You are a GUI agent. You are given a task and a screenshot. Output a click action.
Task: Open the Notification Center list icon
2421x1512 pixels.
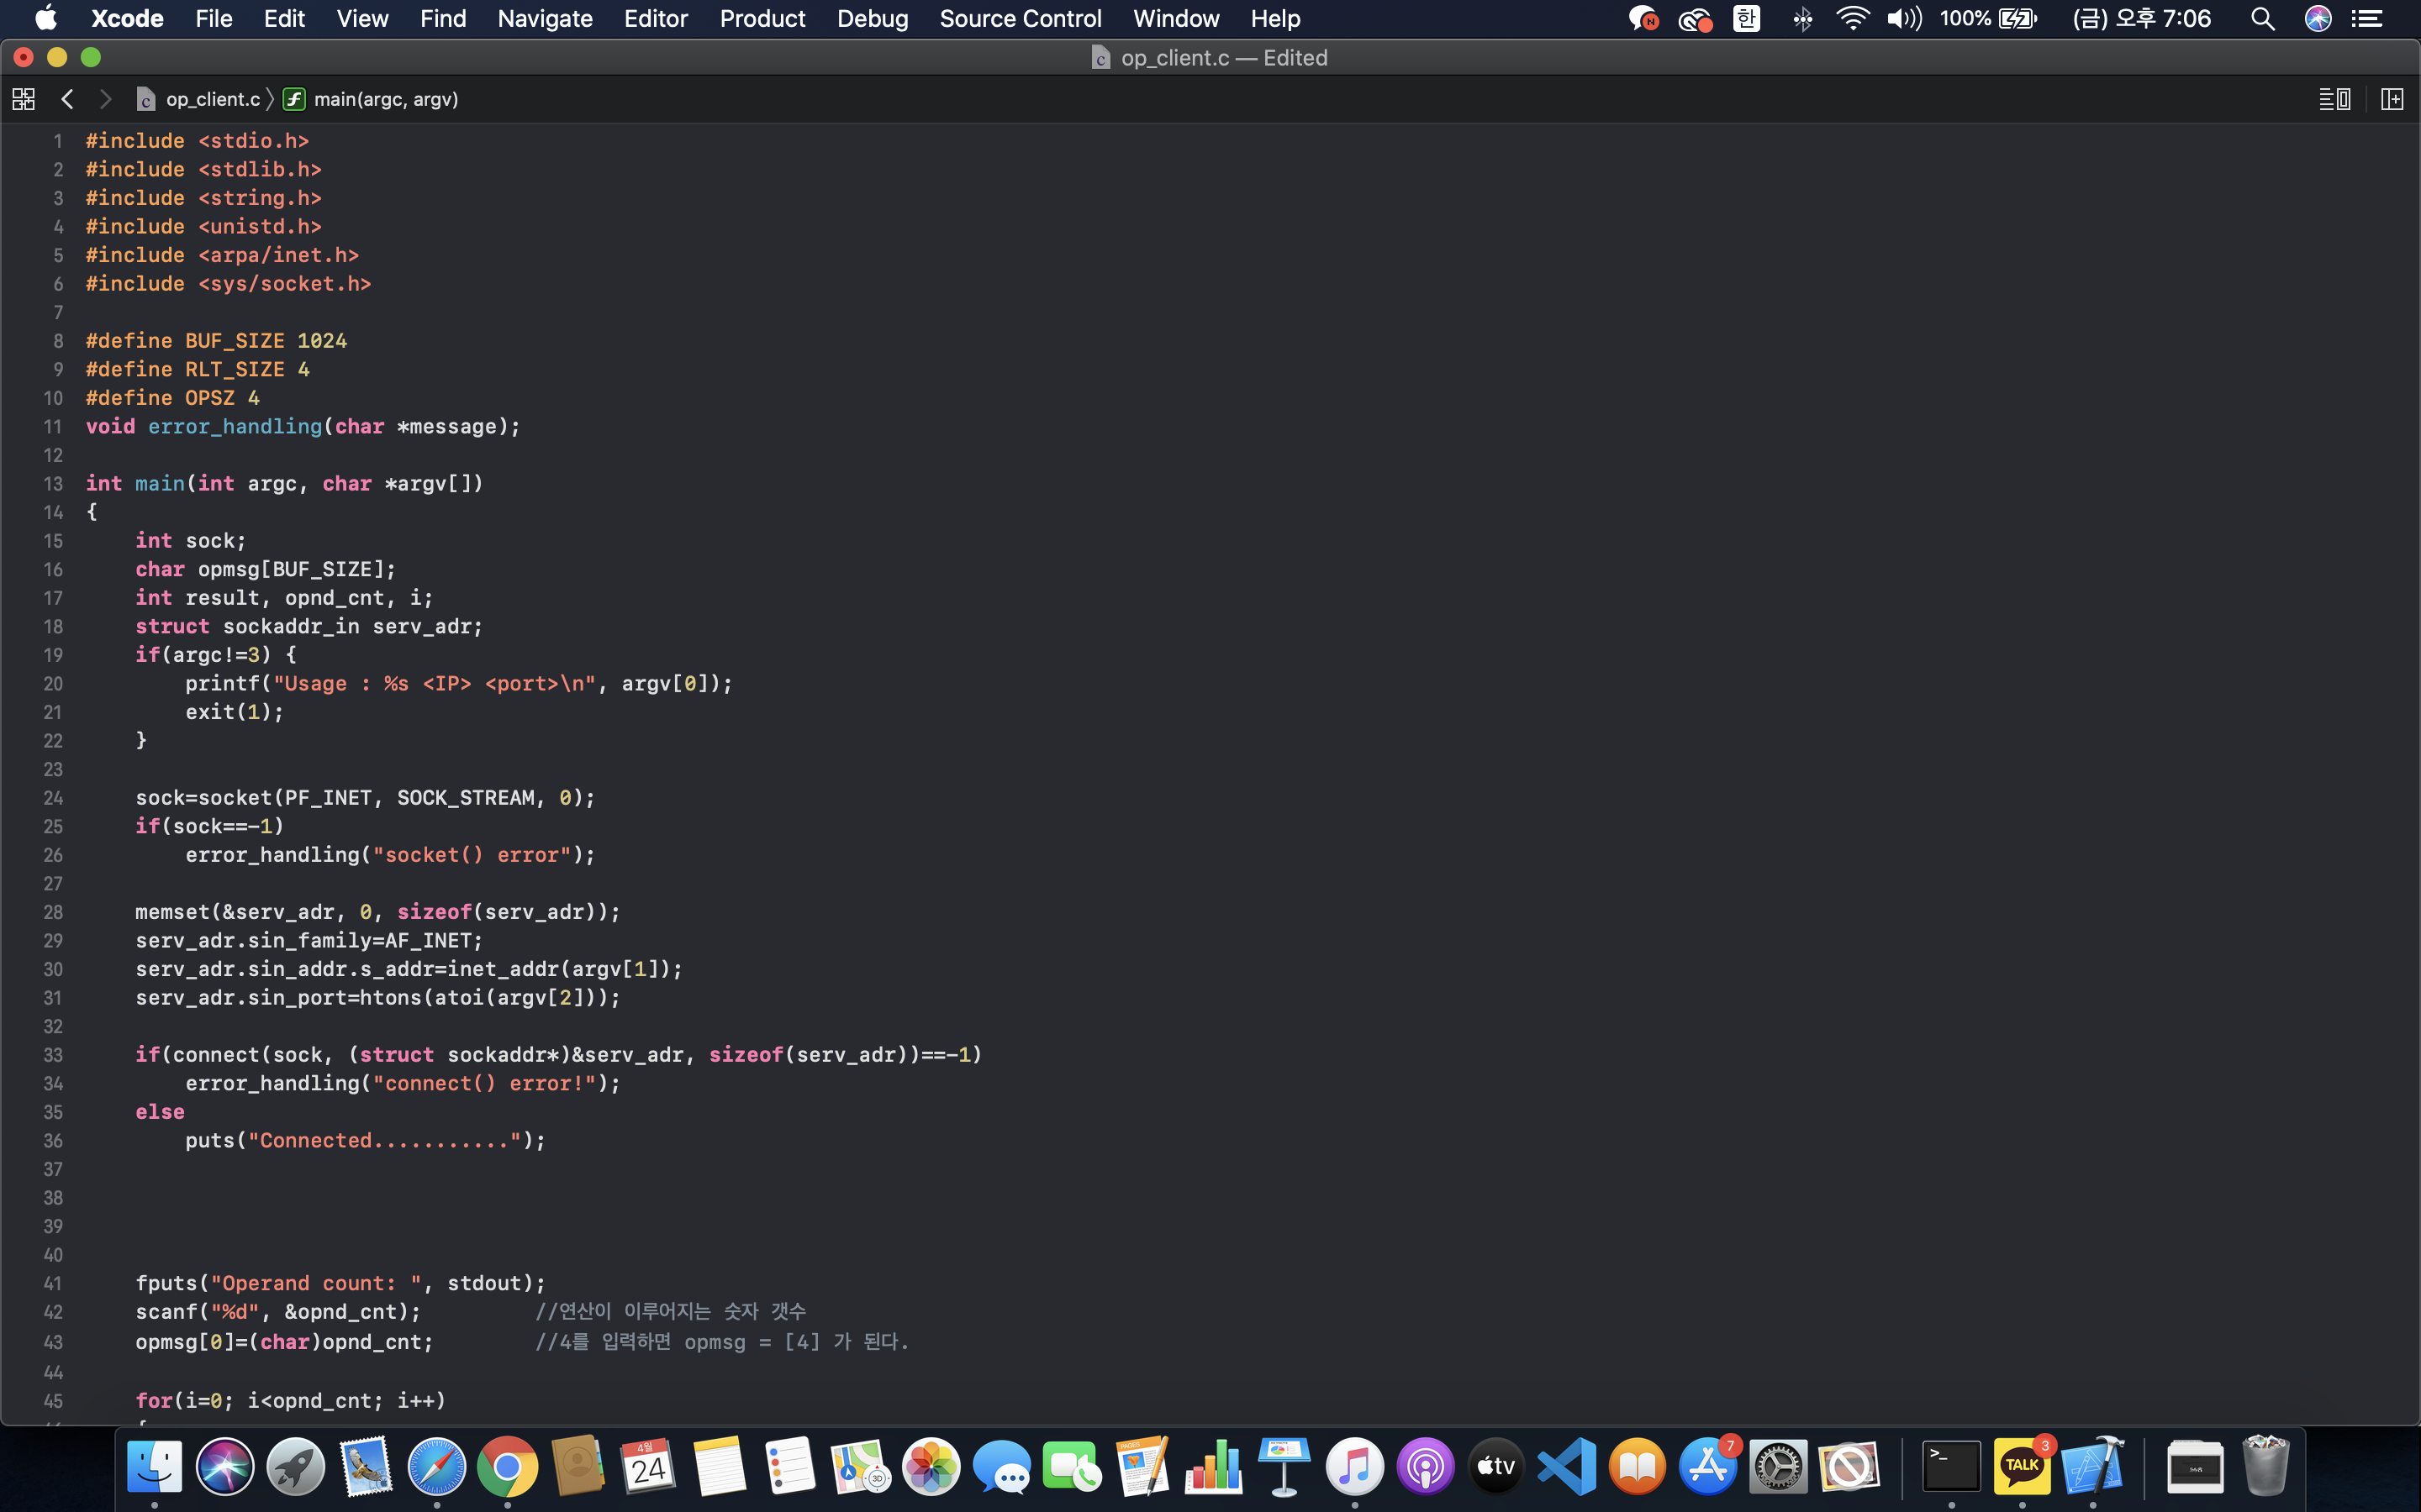pyautogui.click(x=2367, y=18)
